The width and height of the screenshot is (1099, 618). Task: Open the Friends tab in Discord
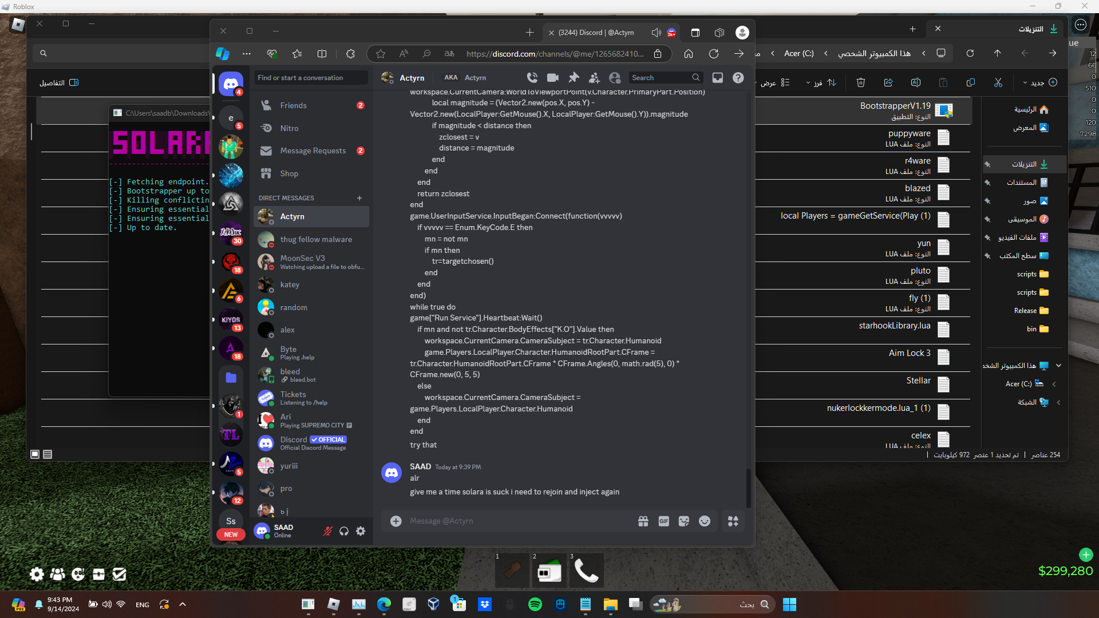(294, 106)
